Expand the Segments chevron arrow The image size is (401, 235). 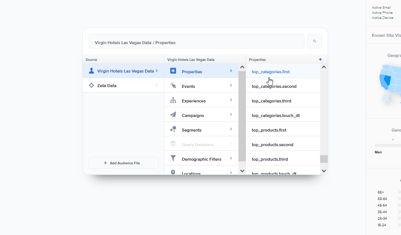click(x=231, y=129)
